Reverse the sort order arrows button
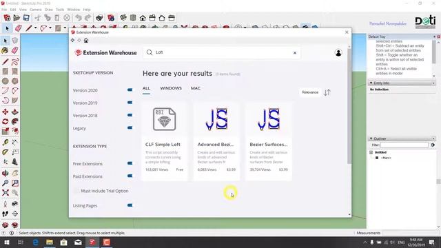The image size is (441, 248). pyautogui.click(x=327, y=92)
